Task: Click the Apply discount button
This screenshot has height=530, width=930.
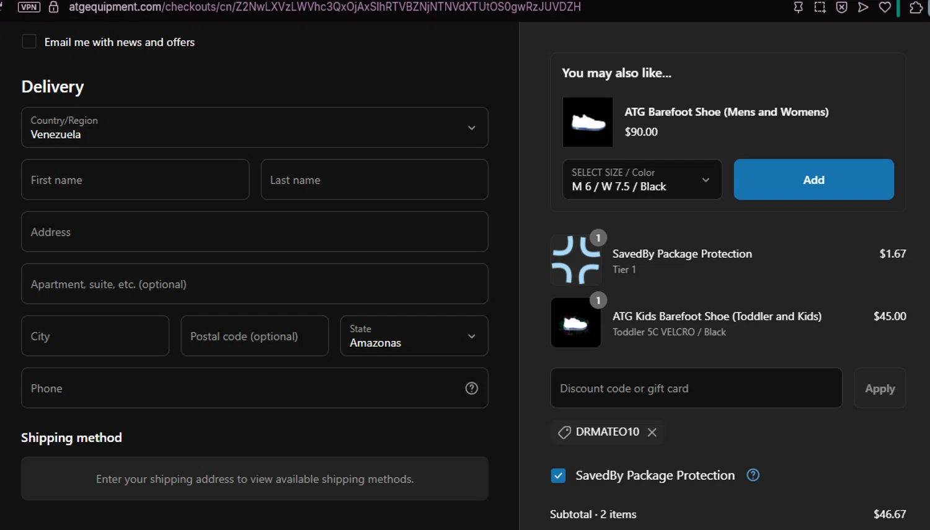Action: coord(880,388)
